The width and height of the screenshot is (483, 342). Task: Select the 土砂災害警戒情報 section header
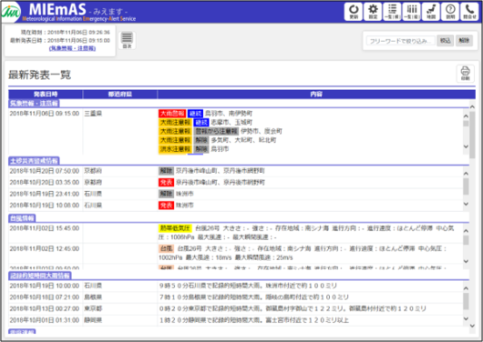pyautogui.click(x=34, y=161)
